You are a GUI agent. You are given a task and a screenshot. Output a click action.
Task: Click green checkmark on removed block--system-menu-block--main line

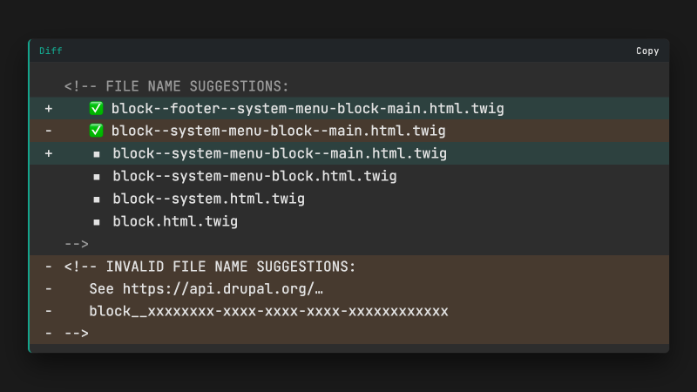(96, 131)
